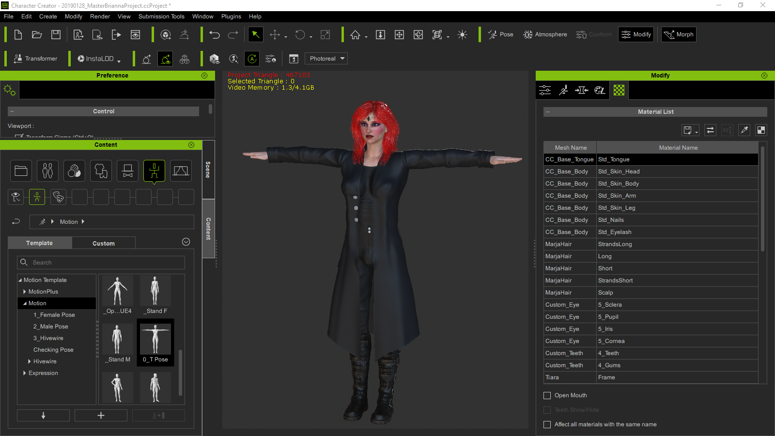Activate the Select arrow tool
Screen dimensions: 775x436
pyautogui.click(x=255, y=34)
